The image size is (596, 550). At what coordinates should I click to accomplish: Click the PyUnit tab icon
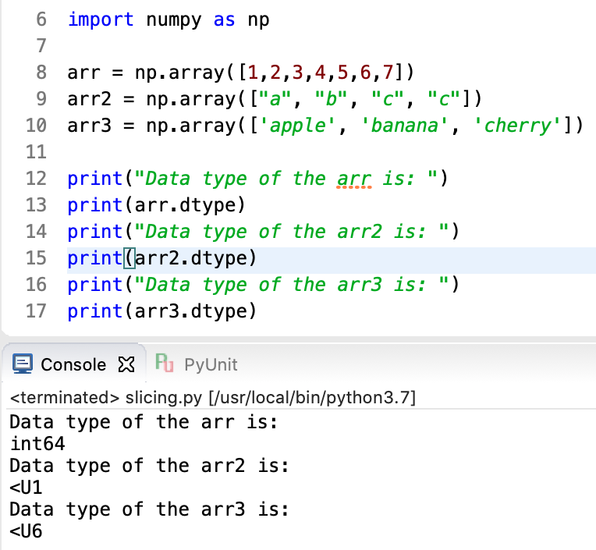164,364
